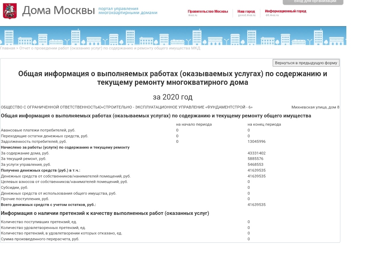This screenshot has height=253, width=370.
Task: Click the Информация о наличии претензий section header
Action: click(x=105, y=213)
